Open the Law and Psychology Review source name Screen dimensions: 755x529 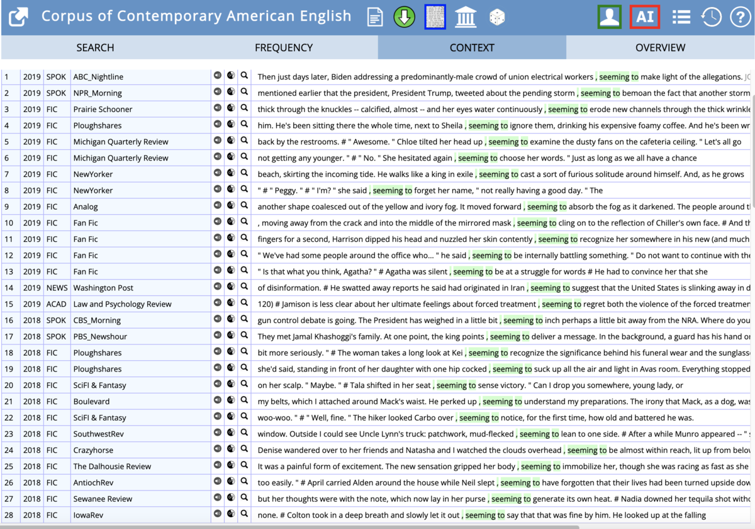[x=122, y=304]
